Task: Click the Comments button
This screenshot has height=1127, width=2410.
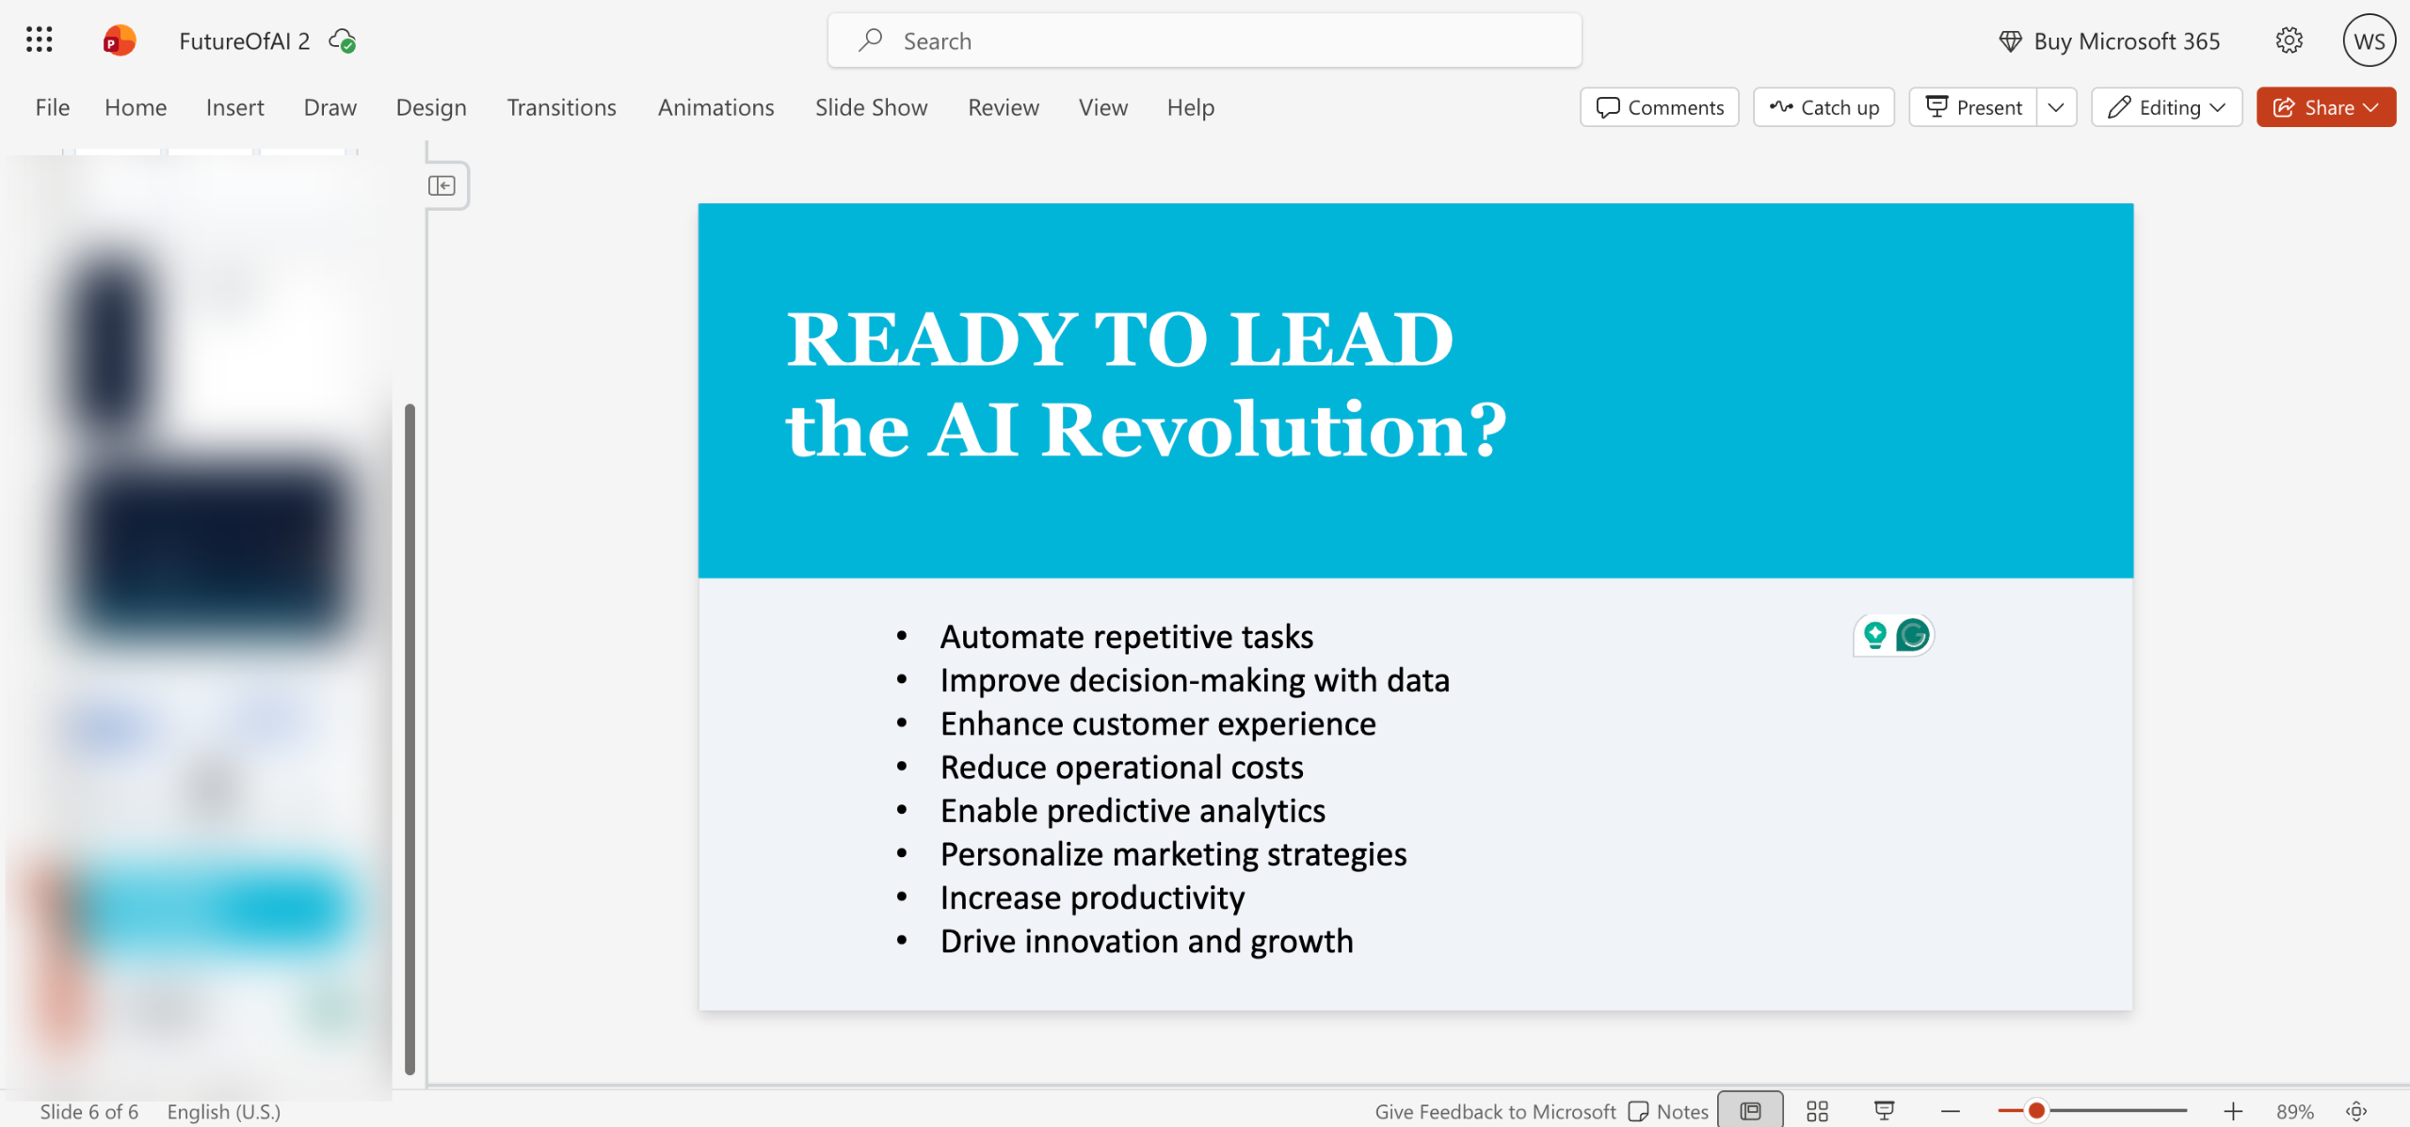Action: [1659, 107]
